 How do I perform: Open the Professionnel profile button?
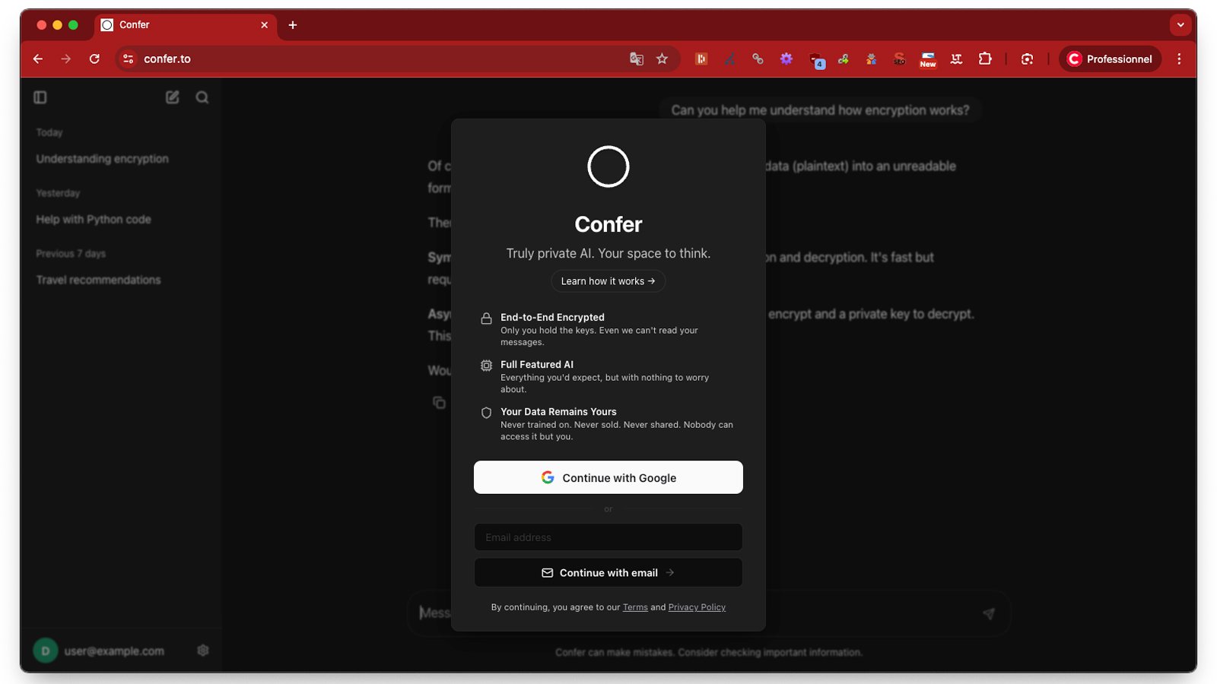(x=1110, y=59)
